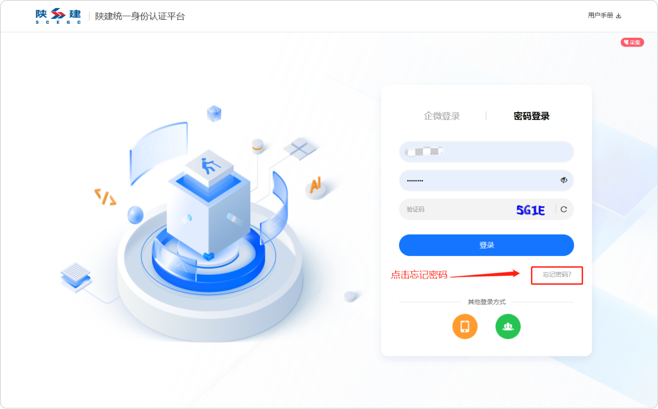Open the 忘记密码? link
Image resolution: width=658 pixels, height=409 pixels.
click(557, 274)
